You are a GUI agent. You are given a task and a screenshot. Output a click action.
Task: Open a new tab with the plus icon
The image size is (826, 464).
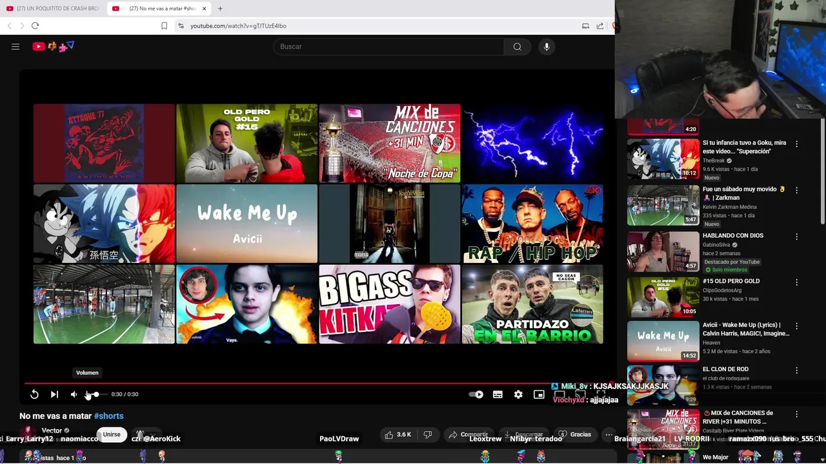[220, 8]
